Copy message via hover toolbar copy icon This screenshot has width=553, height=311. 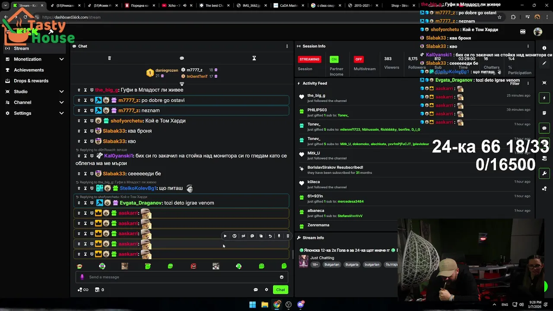(261, 236)
